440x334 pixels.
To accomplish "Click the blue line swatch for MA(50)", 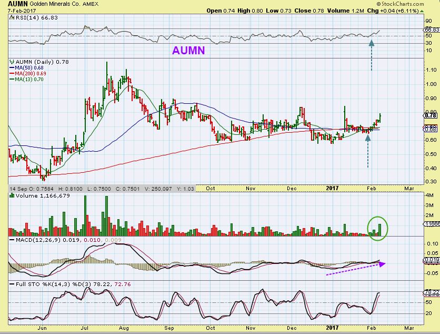I will (12, 68).
